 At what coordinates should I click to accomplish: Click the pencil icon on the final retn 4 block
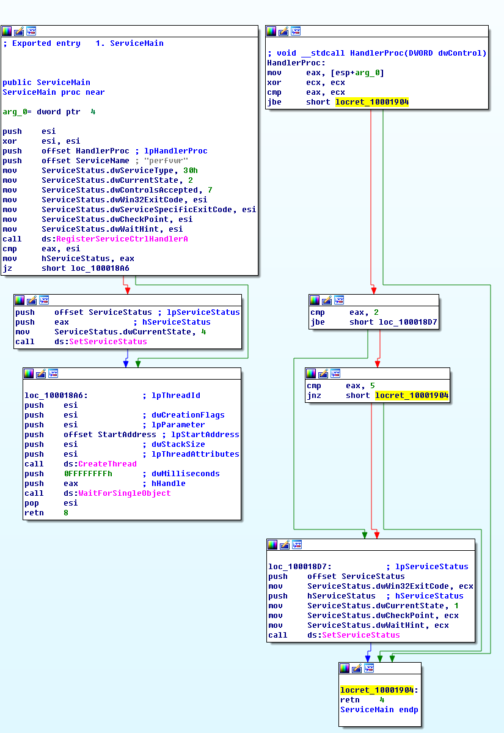[x=357, y=668]
